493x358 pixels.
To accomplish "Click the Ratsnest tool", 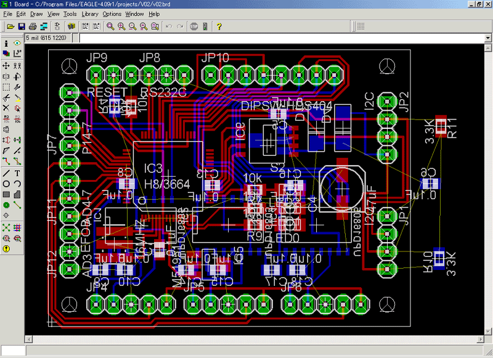I will coord(6,227).
